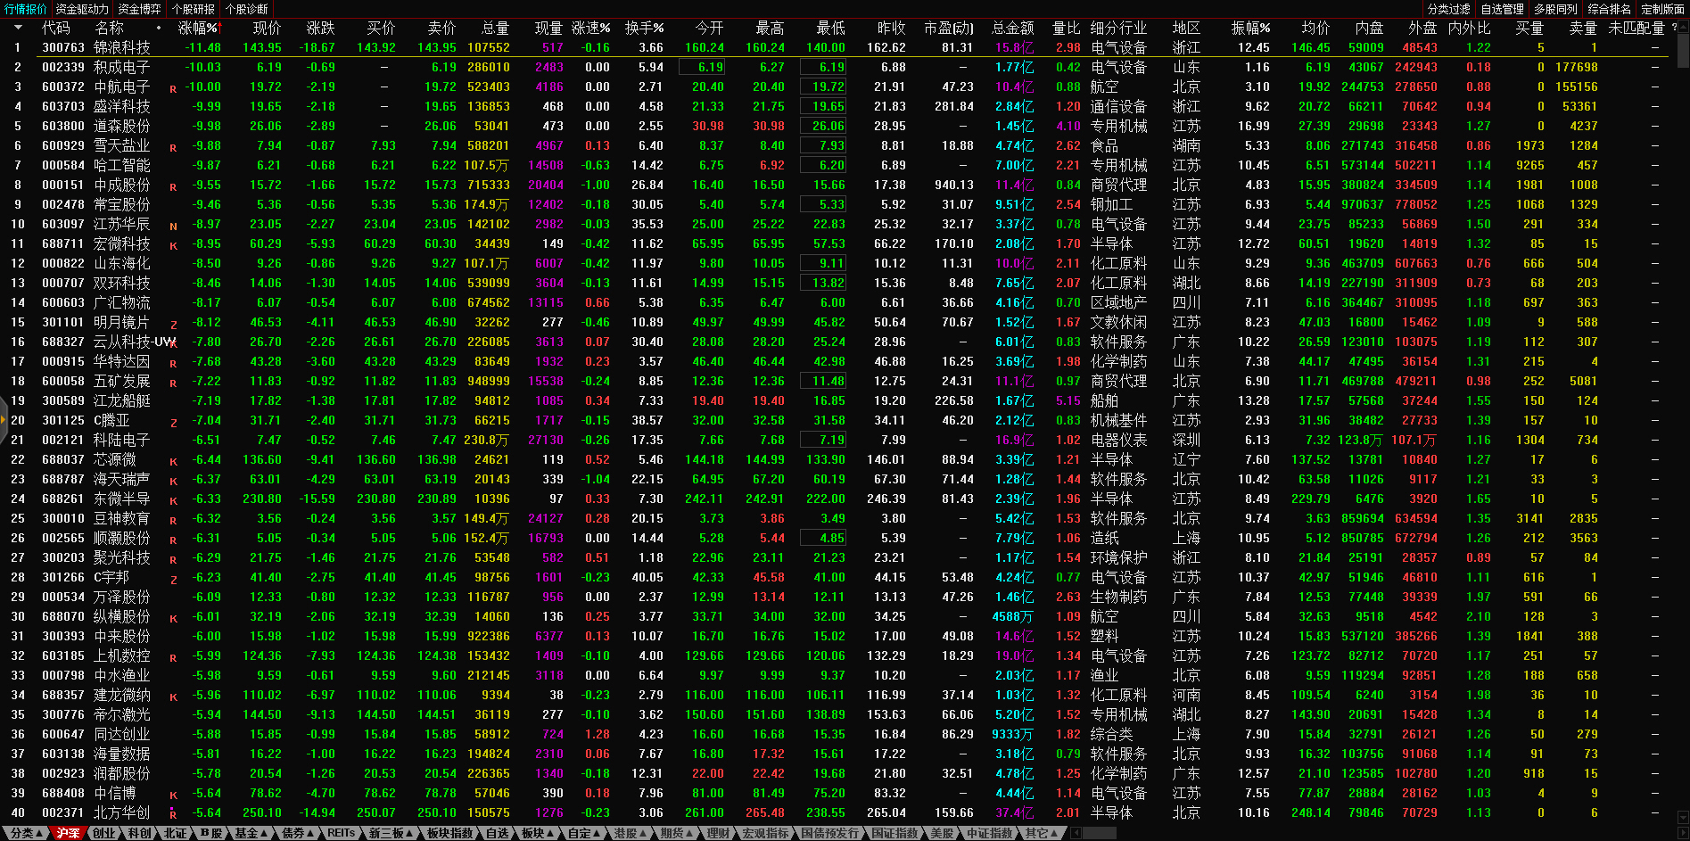Expand the 分类 tab menu at bottom
The height and width of the screenshot is (841, 1690).
pos(26,833)
